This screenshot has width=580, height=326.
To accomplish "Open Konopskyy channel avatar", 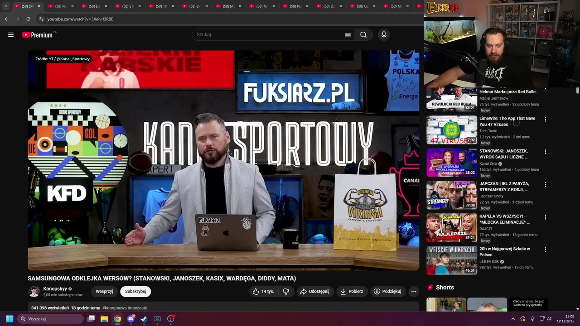I will pos(34,292).
